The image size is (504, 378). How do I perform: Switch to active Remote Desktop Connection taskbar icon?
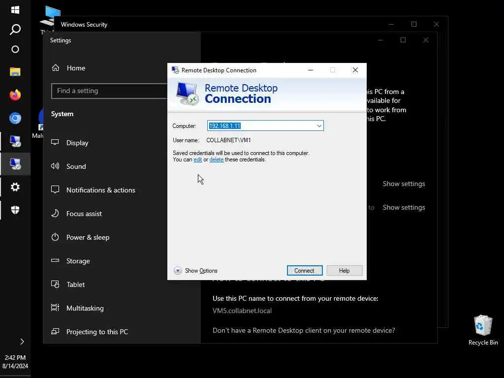click(15, 164)
